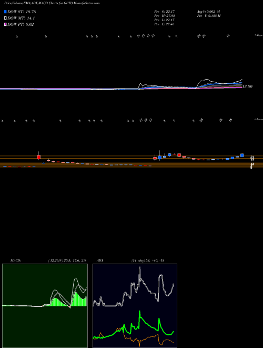Click the GLTO chart title text
Image resolution: width=263 pixels, height=348 pixels.
[x=52, y=3]
